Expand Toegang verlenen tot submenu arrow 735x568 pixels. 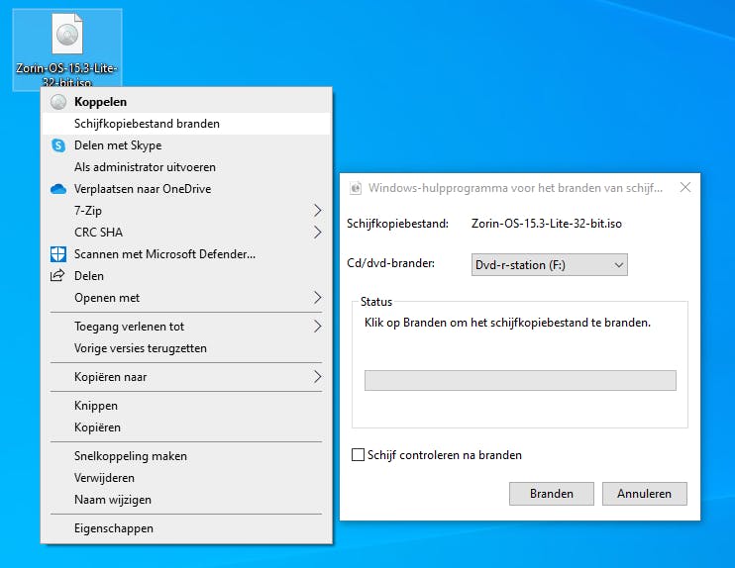318,326
